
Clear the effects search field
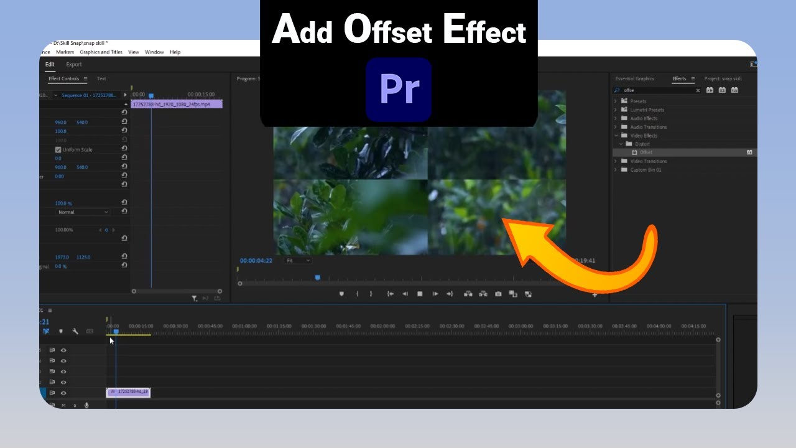(698, 90)
